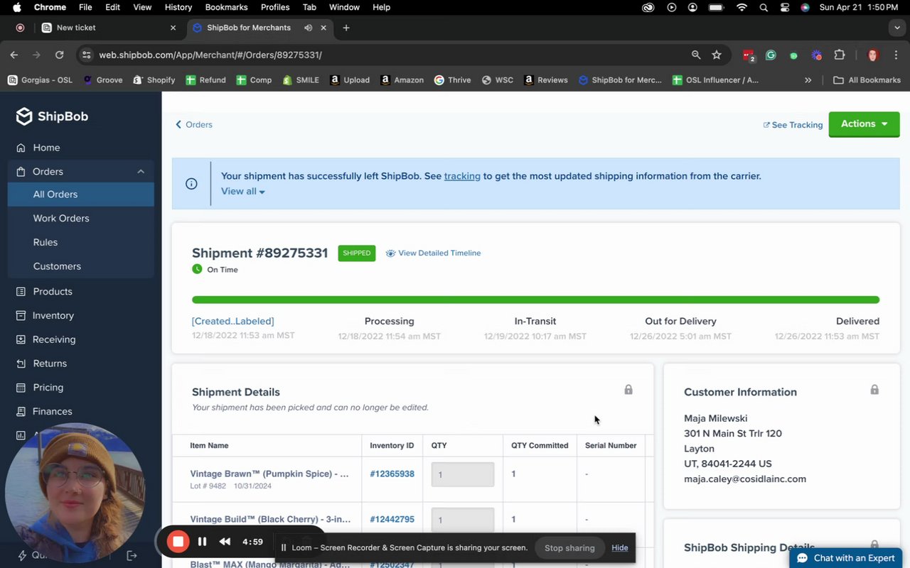Open All Bookmarks folder
910x568 pixels.
[867, 80]
